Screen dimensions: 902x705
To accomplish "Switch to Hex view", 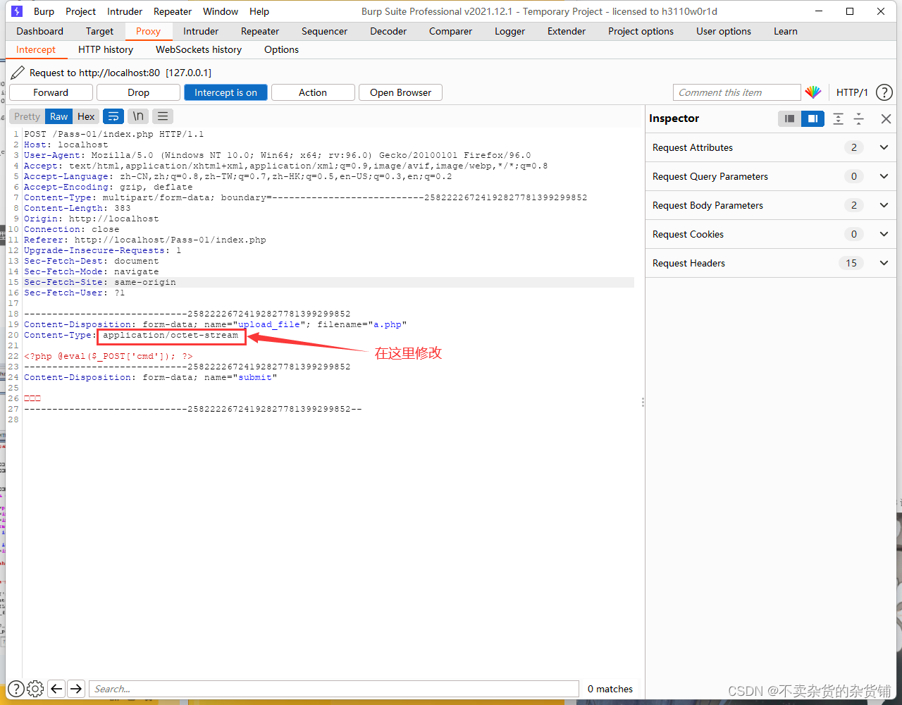I will (x=86, y=116).
